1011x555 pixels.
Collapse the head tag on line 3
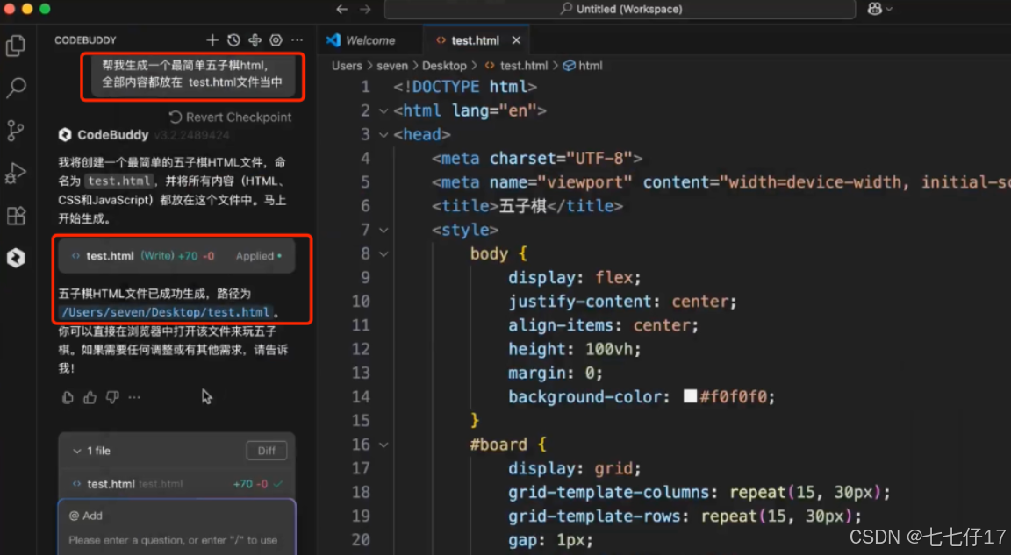(384, 134)
